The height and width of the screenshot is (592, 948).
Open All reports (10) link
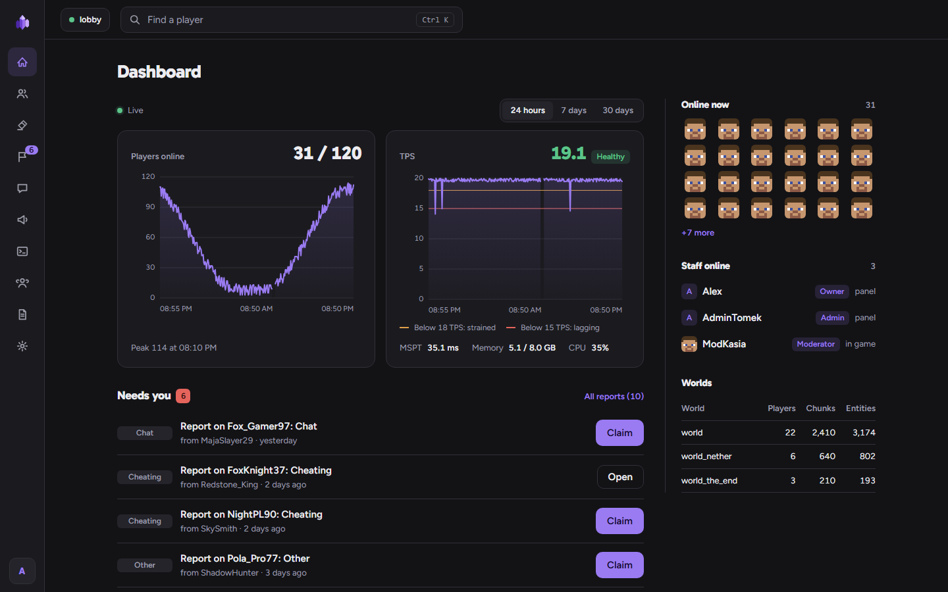click(614, 397)
